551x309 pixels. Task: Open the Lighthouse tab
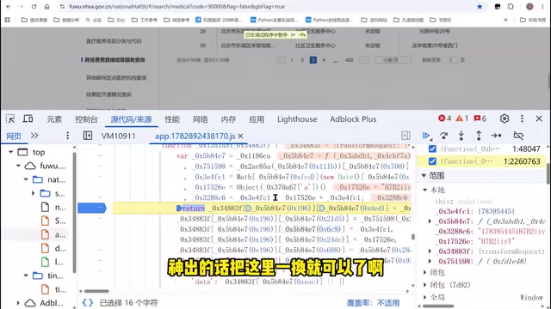[x=297, y=119]
